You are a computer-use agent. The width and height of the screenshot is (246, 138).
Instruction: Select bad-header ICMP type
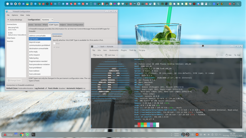[40, 39]
